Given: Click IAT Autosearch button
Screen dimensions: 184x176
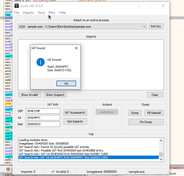Looking at the screenshot, I should point(75,113).
